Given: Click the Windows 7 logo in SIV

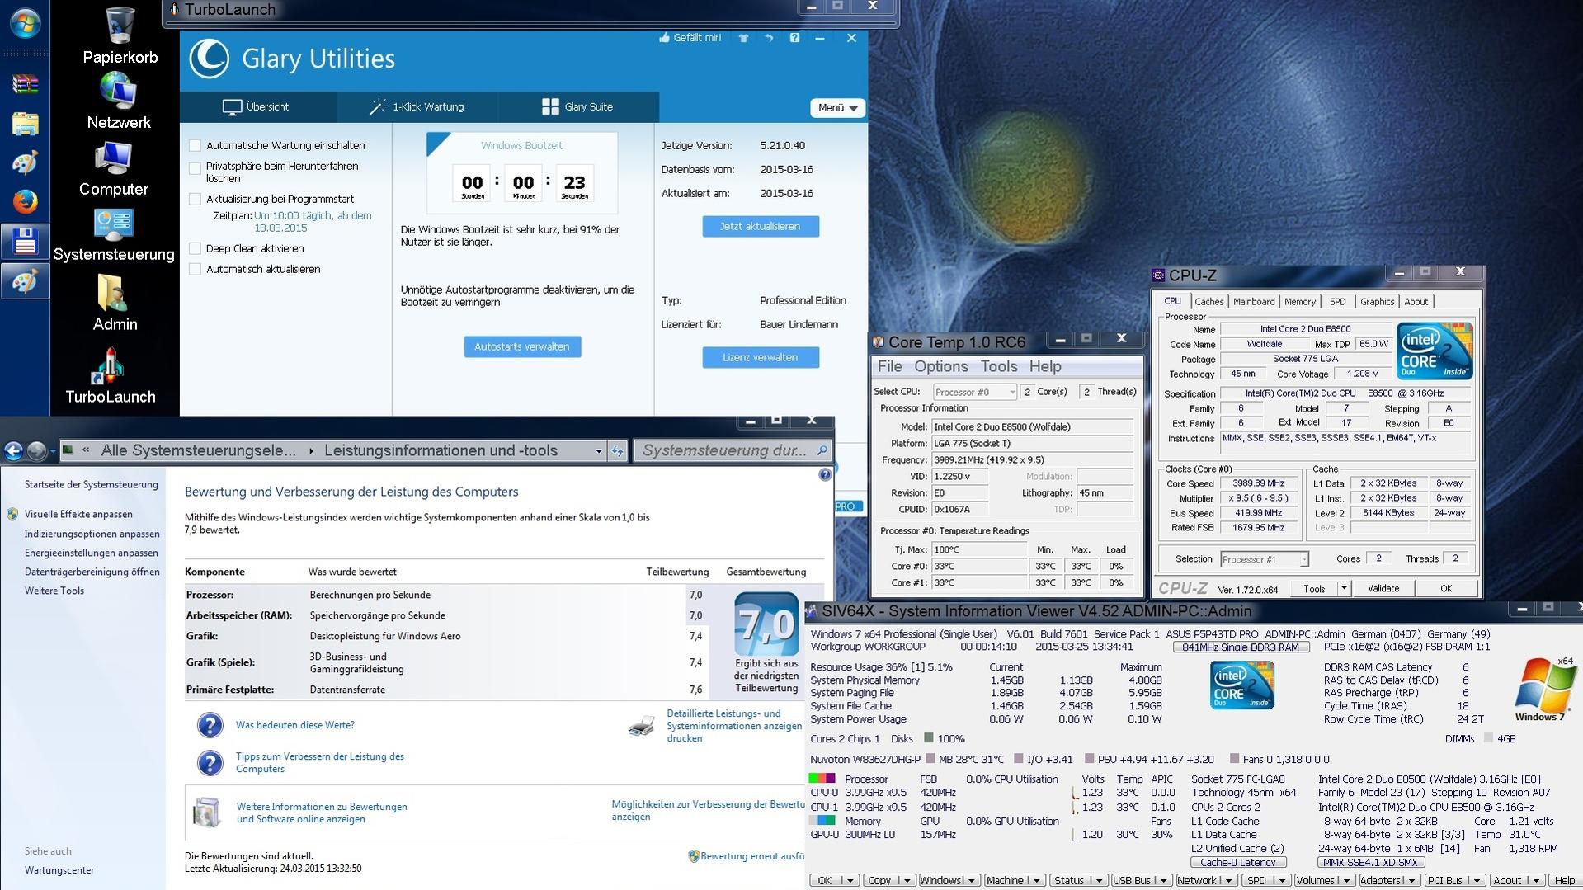Looking at the screenshot, I should click(1544, 690).
